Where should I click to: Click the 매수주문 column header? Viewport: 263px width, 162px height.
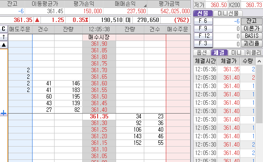tap(178, 29)
